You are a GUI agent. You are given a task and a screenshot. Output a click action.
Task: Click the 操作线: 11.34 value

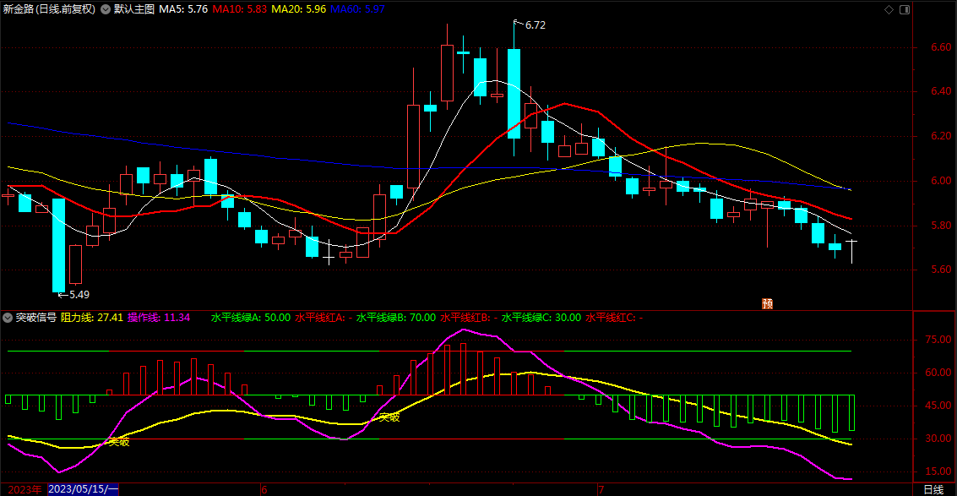tap(159, 318)
